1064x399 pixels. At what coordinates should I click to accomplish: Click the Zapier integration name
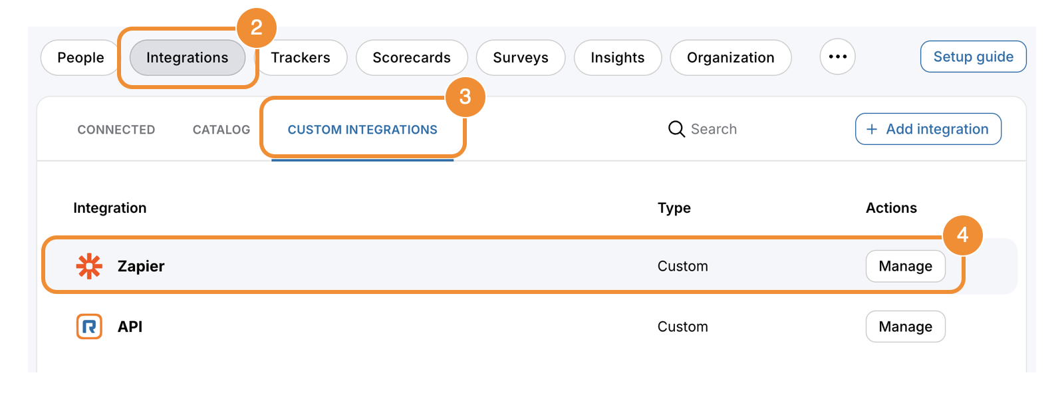click(x=141, y=266)
